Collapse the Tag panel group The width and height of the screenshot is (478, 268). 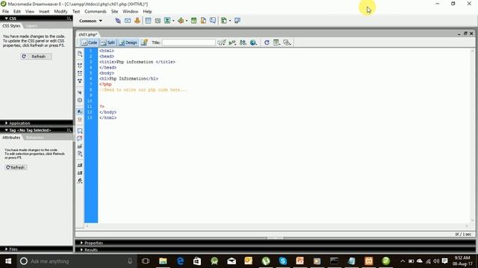(x=6, y=130)
